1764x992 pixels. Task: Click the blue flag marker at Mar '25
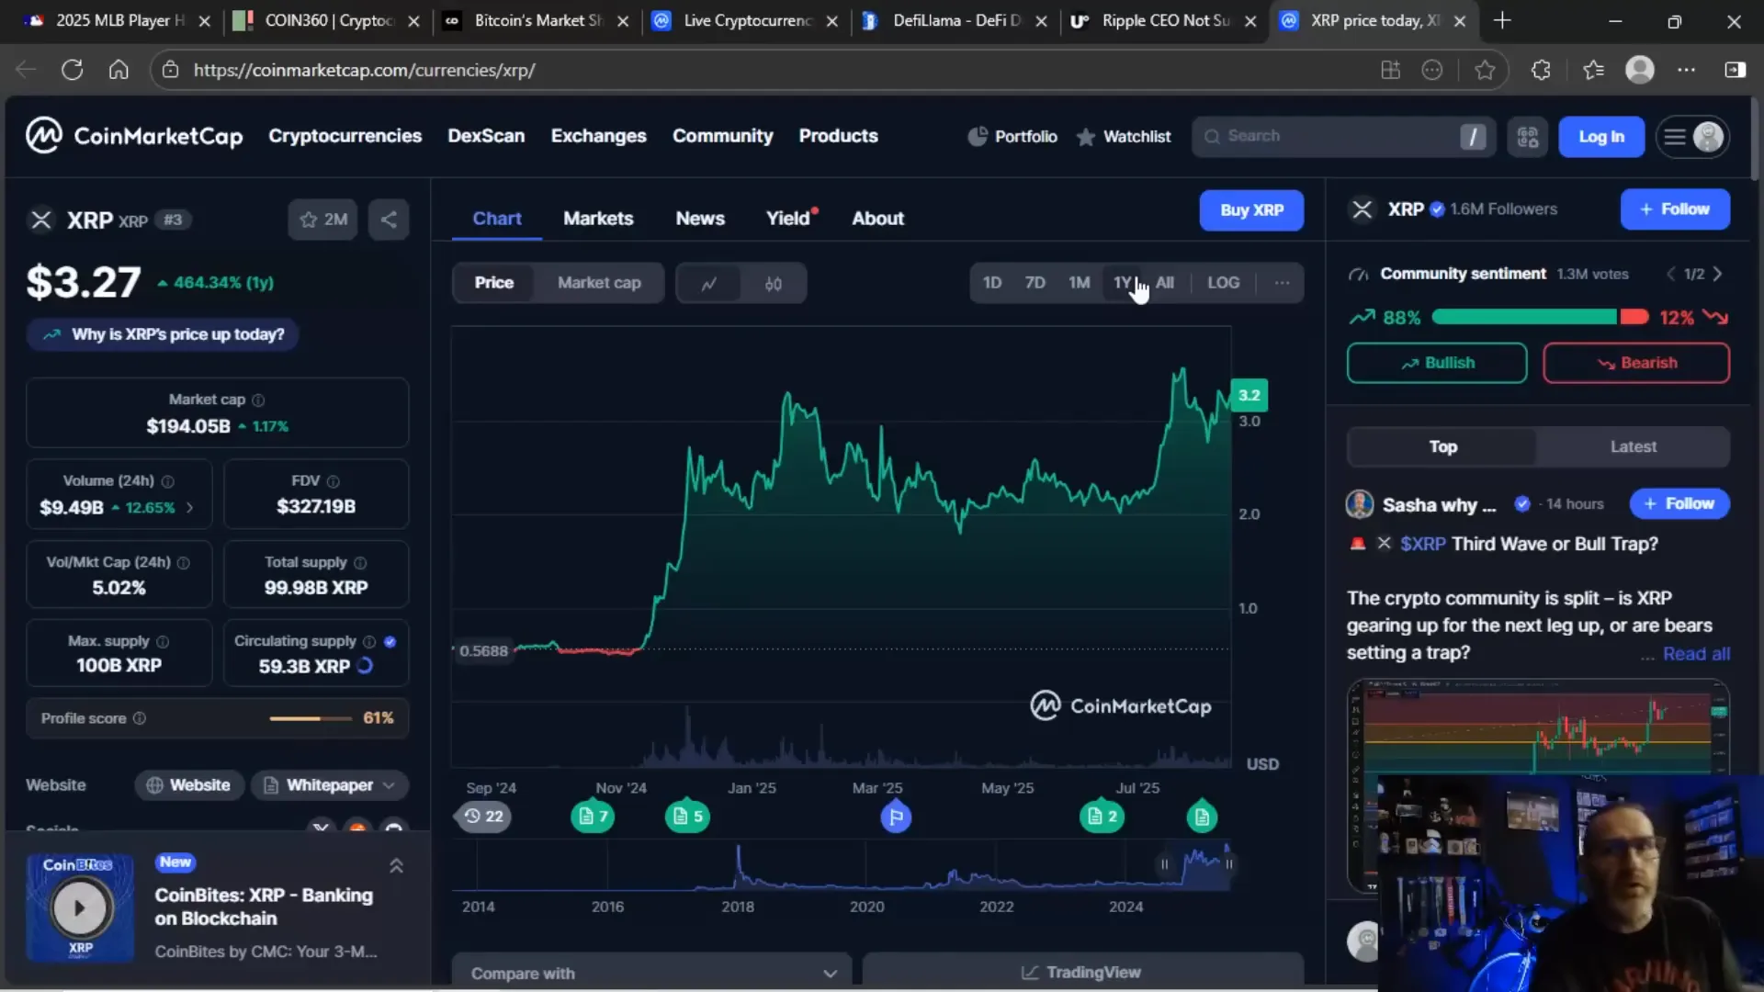click(x=896, y=817)
